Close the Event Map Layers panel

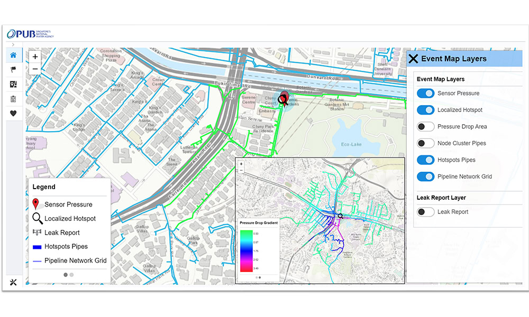click(x=414, y=59)
